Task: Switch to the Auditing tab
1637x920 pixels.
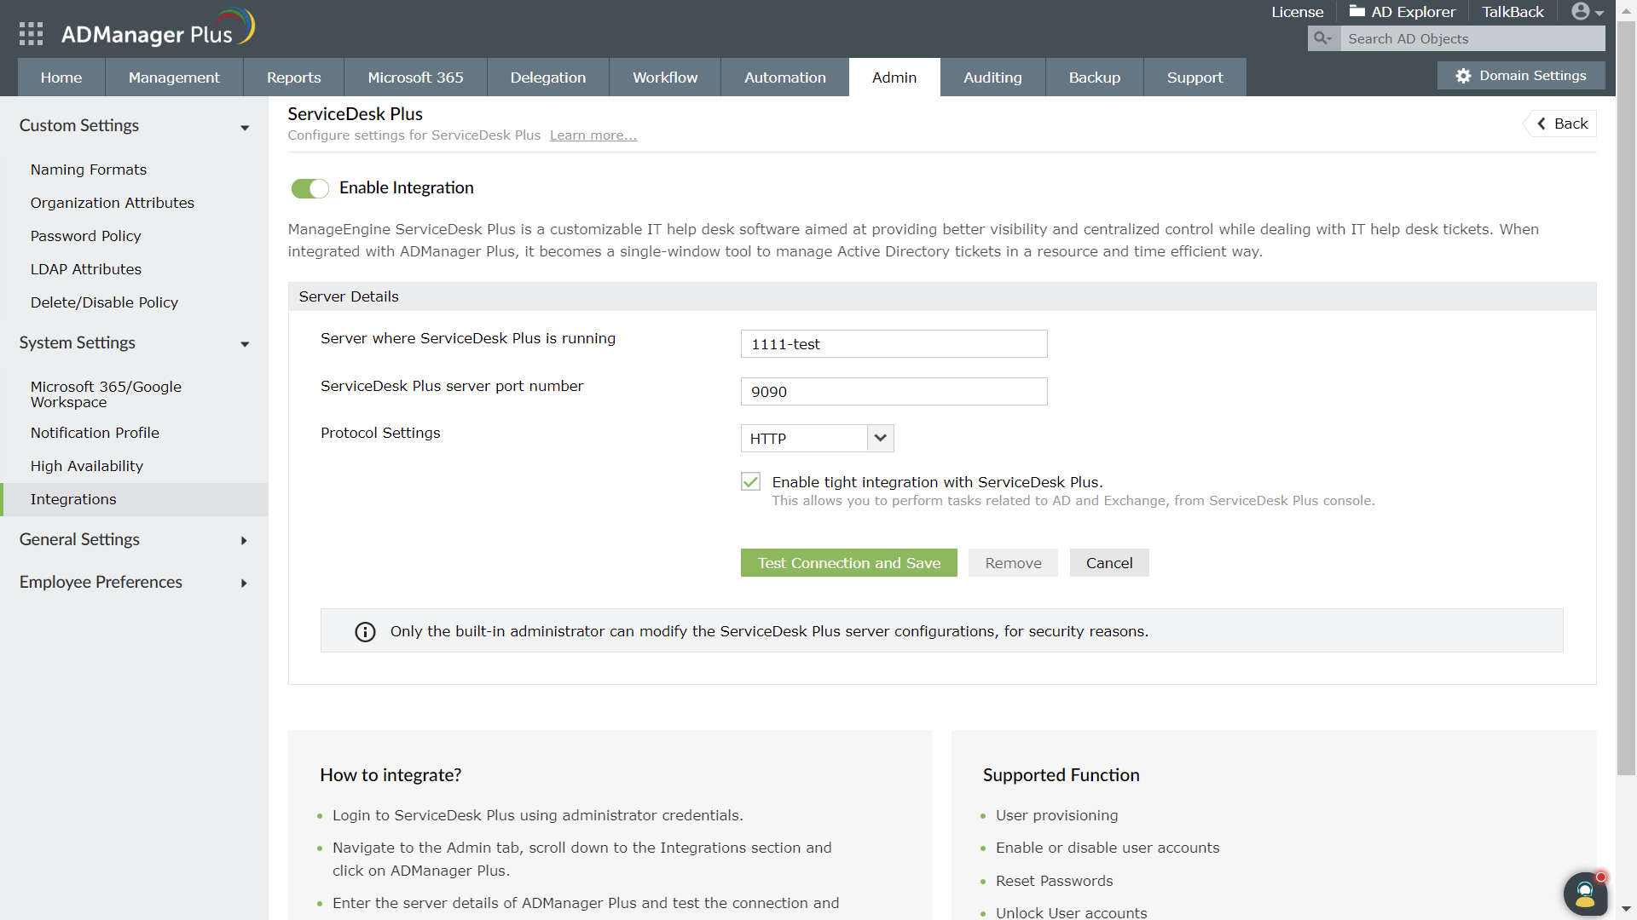Action: (992, 78)
